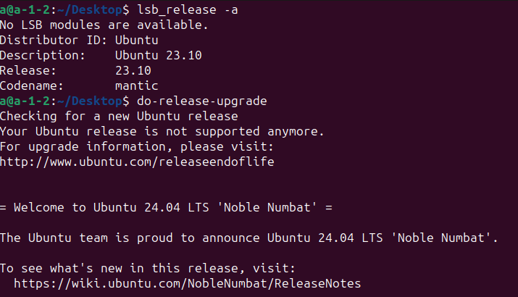This screenshot has width=518, height=297.
Task: Click the 'No LSB modules are available' line
Action: click(x=104, y=25)
